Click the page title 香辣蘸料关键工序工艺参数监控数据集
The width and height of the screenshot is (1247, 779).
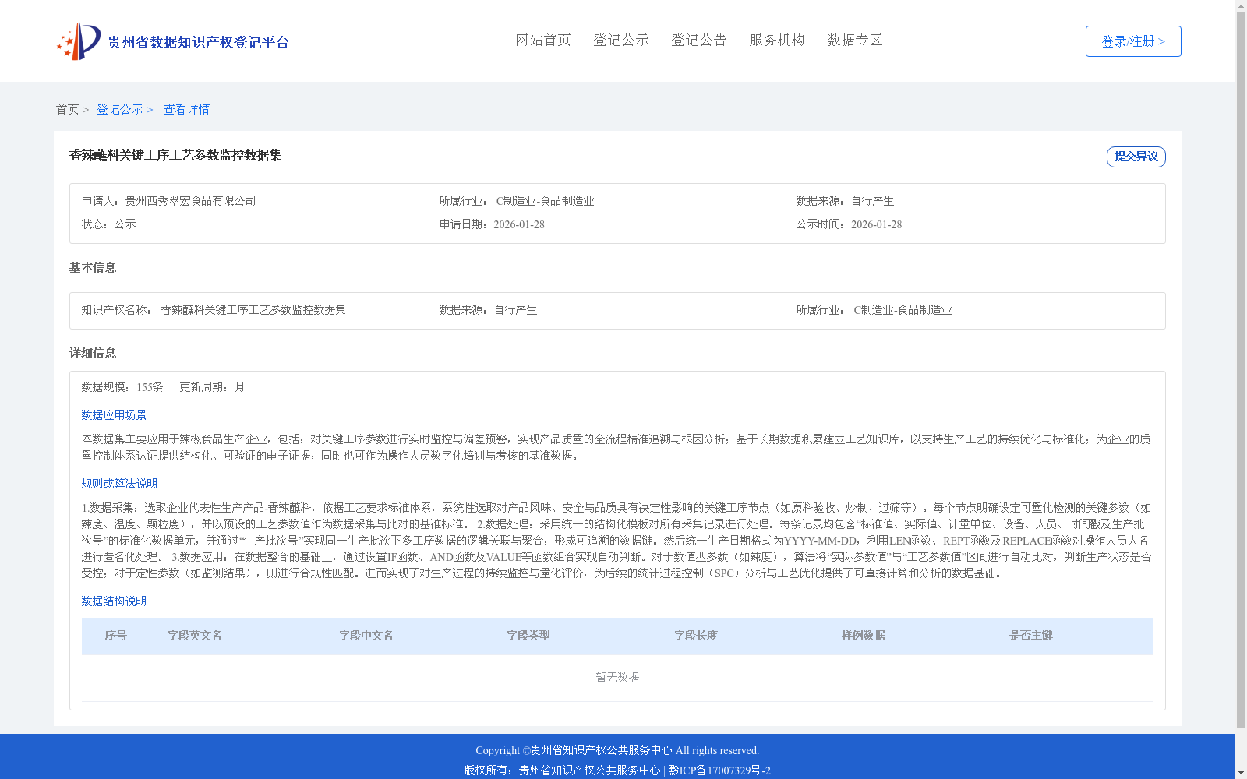tap(175, 155)
